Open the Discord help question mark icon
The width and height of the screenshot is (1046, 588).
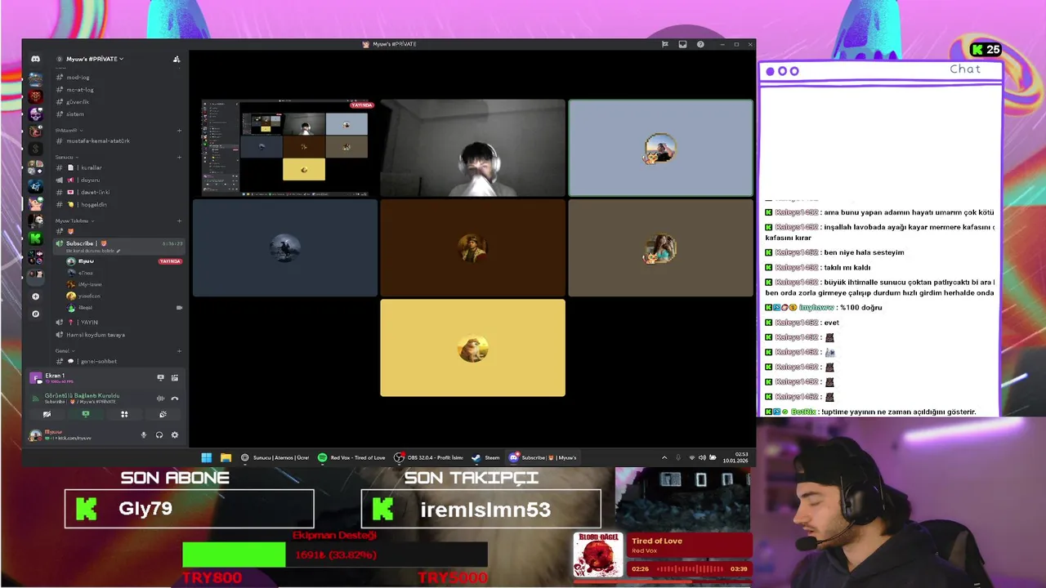point(700,44)
